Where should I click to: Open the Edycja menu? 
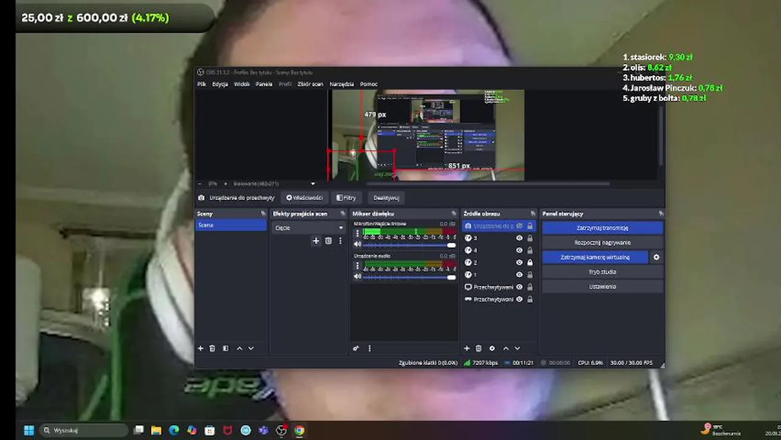coord(220,84)
